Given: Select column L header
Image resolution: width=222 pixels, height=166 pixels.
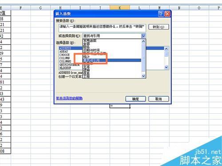Looking at the screenshot, I should point(139,8).
